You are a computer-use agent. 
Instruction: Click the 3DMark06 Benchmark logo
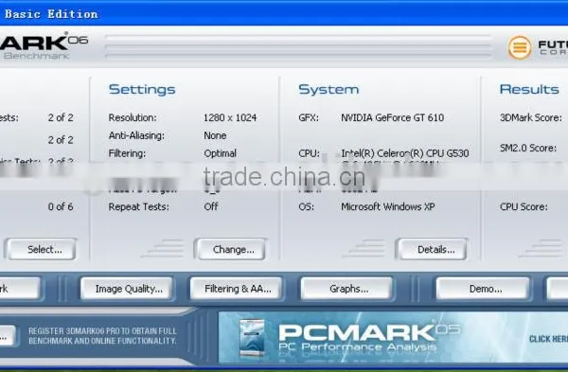[x=44, y=46]
